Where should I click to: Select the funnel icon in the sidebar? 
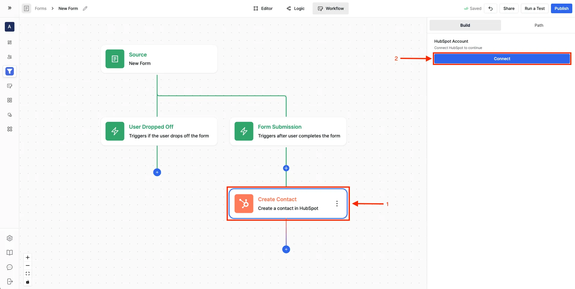[x=10, y=71]
